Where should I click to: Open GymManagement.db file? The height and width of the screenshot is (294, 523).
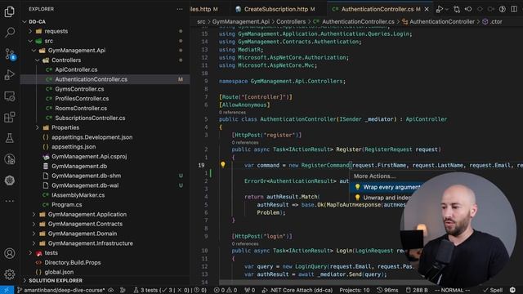[79, 166]
